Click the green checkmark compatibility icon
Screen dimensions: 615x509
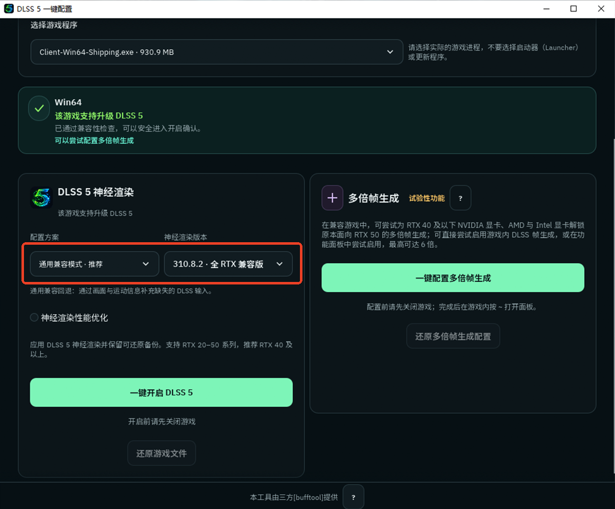point(39,108)
